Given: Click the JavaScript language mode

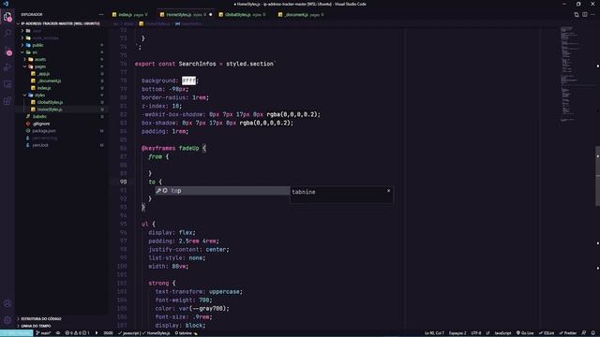Looking at the screenshot, I should [502, 333].
